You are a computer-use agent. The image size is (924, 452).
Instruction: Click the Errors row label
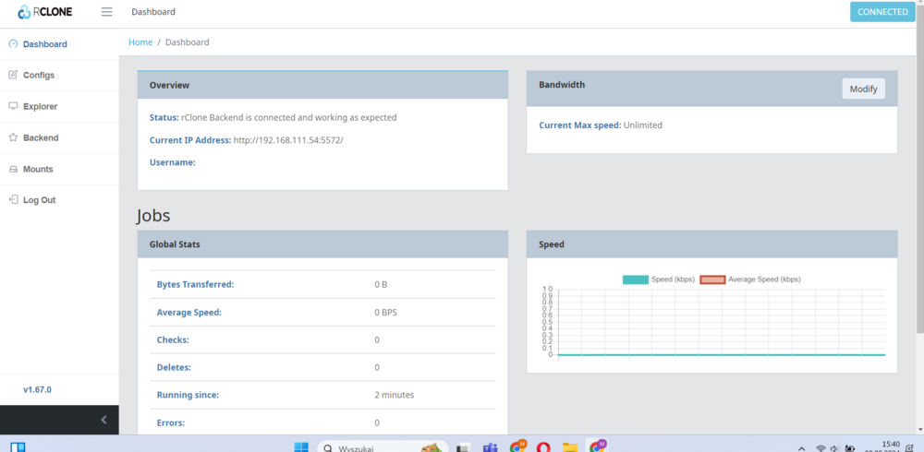(171, 422)
